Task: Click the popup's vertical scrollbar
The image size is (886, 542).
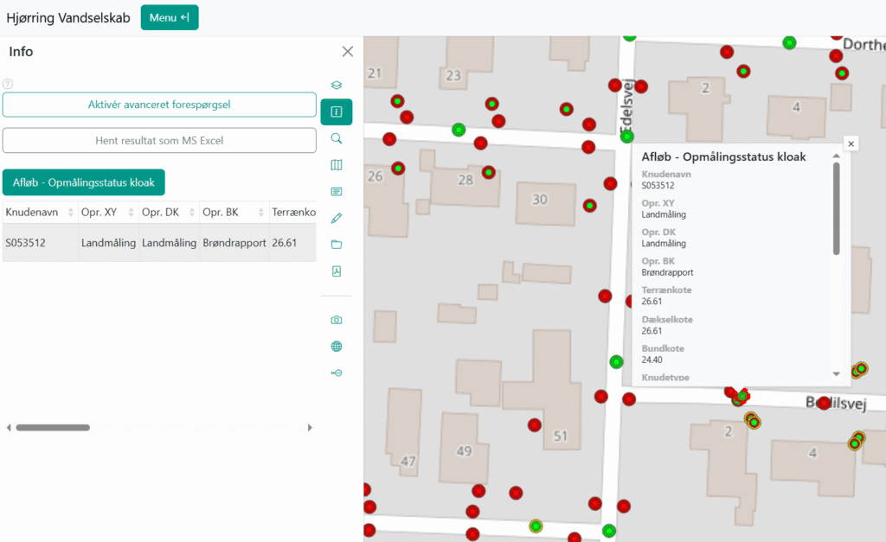Action: pyautogui.click(x=836, y=208)
